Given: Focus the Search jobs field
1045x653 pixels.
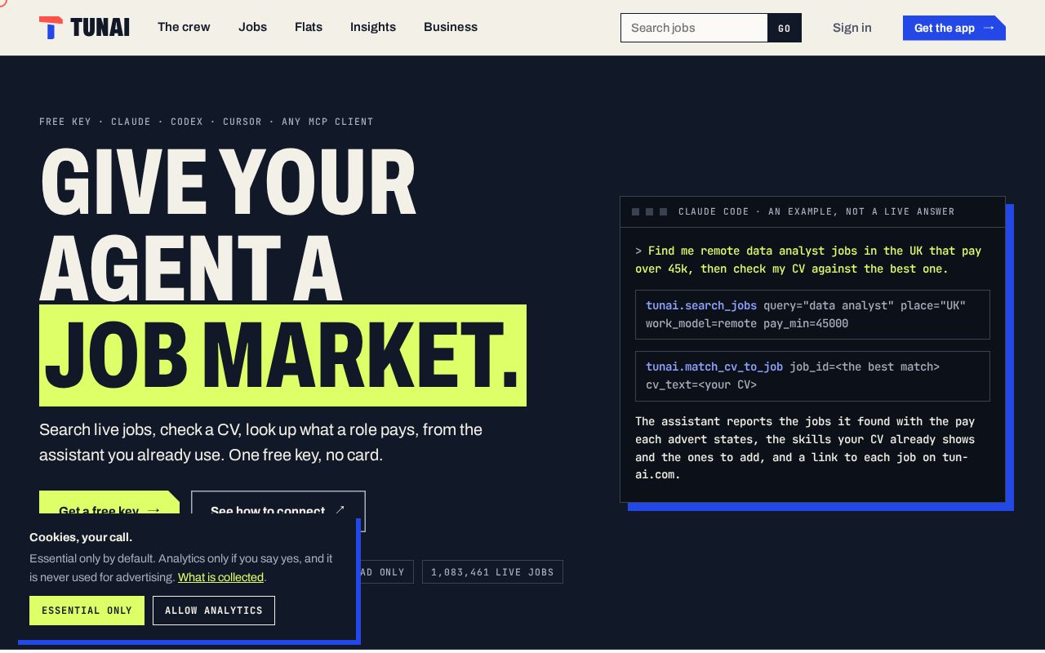Looking at the screenshot, I should [x=694, y=28].
